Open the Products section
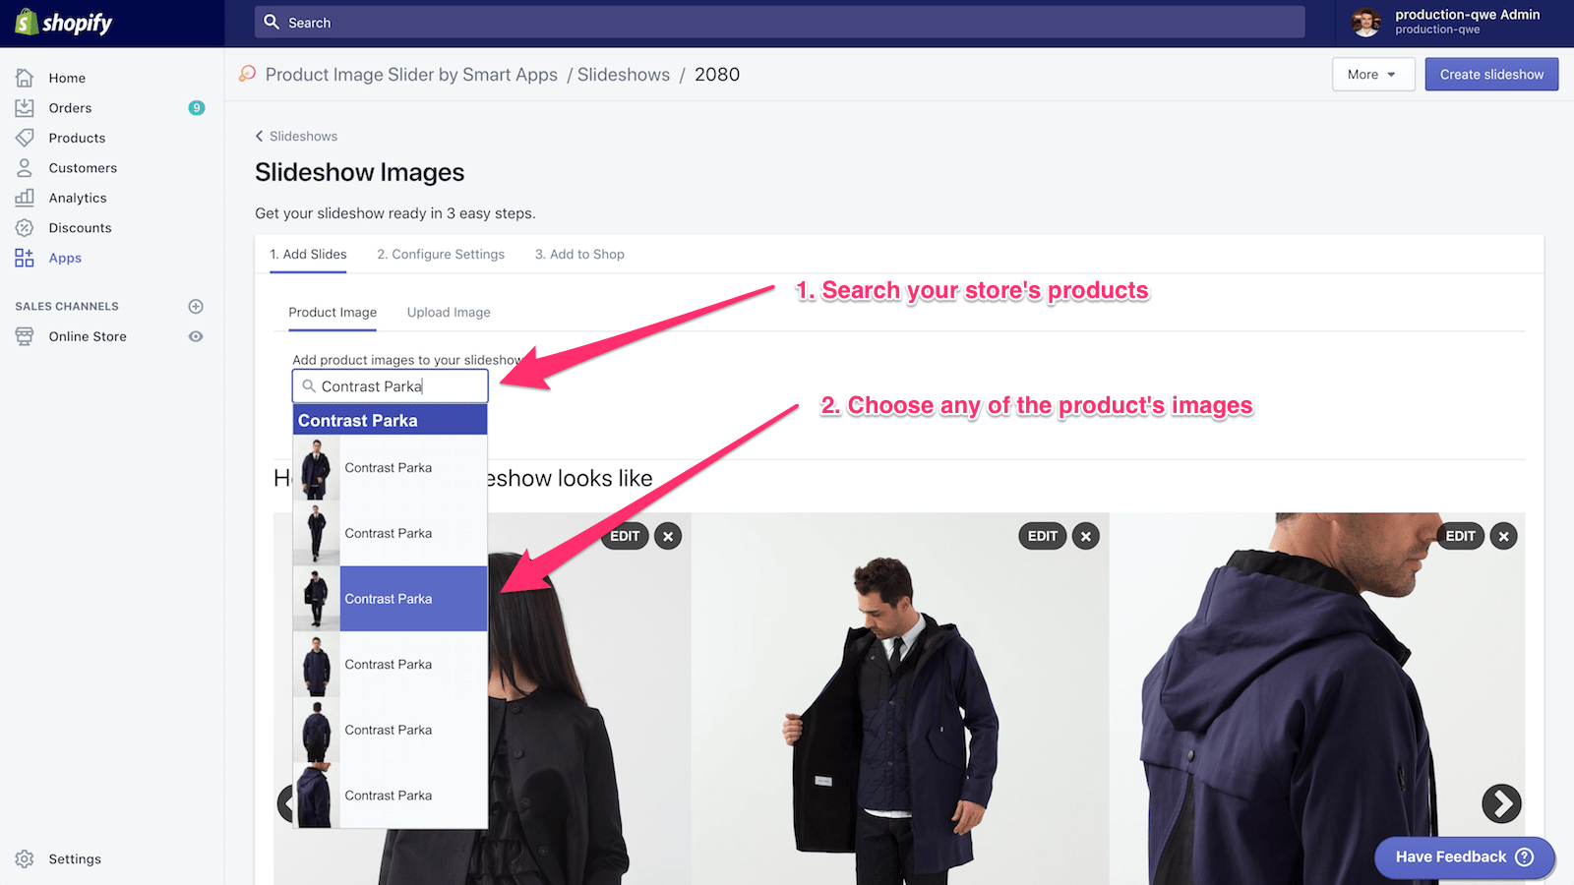Screen dimensions: 1574x885 (x=77, y=138)
